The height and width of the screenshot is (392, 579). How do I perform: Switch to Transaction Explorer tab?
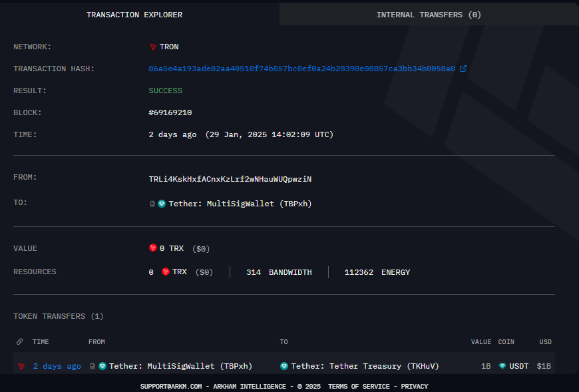(134, 15)
